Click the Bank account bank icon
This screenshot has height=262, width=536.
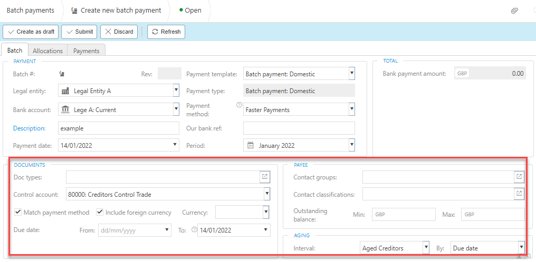coord(65,109)
